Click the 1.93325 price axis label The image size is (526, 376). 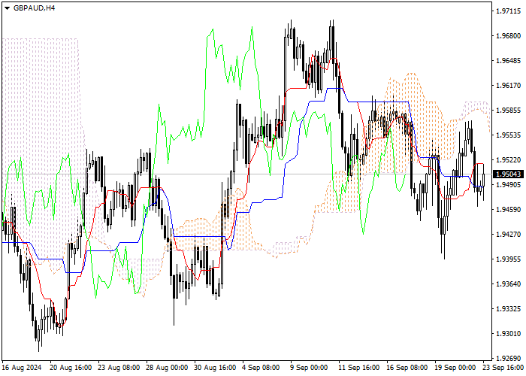point(509,309)
